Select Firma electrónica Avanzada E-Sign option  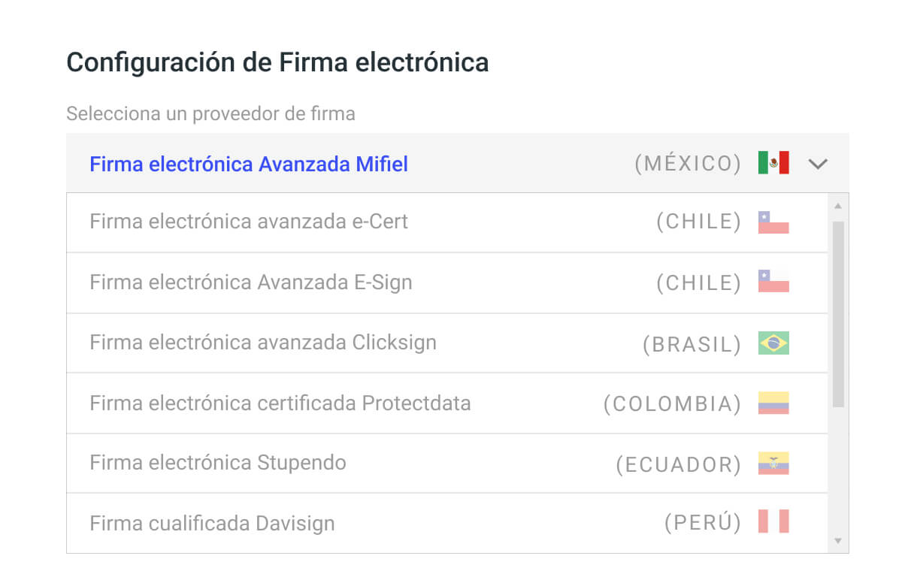pyautogui.click(x=250, y=282)
